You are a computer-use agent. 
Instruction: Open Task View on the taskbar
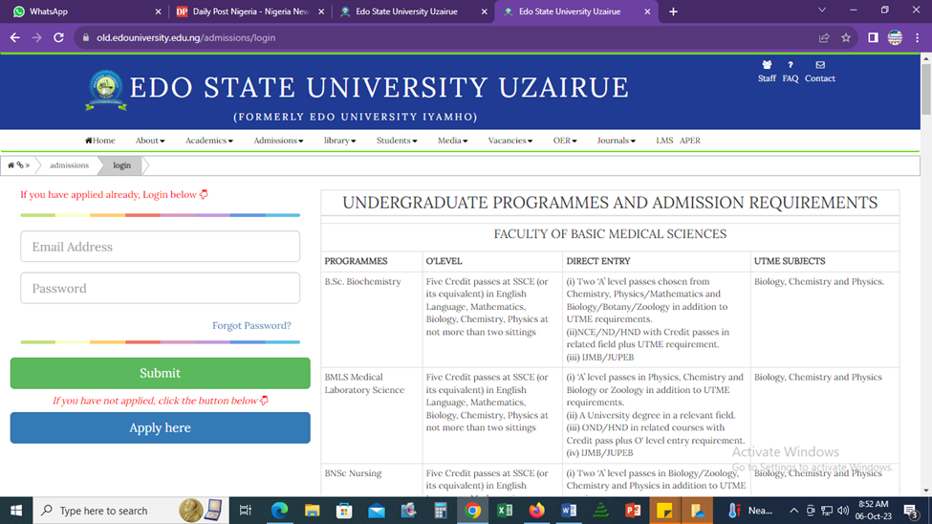tap(245, 511)
